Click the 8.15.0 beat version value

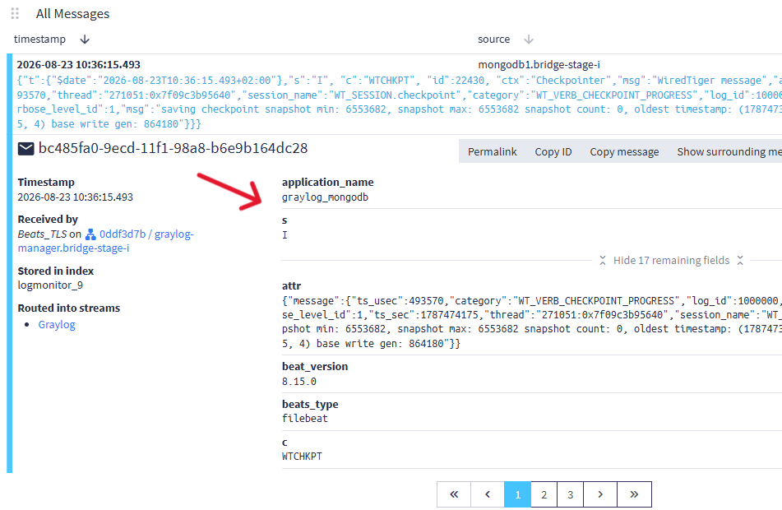[x=299, y=382]
